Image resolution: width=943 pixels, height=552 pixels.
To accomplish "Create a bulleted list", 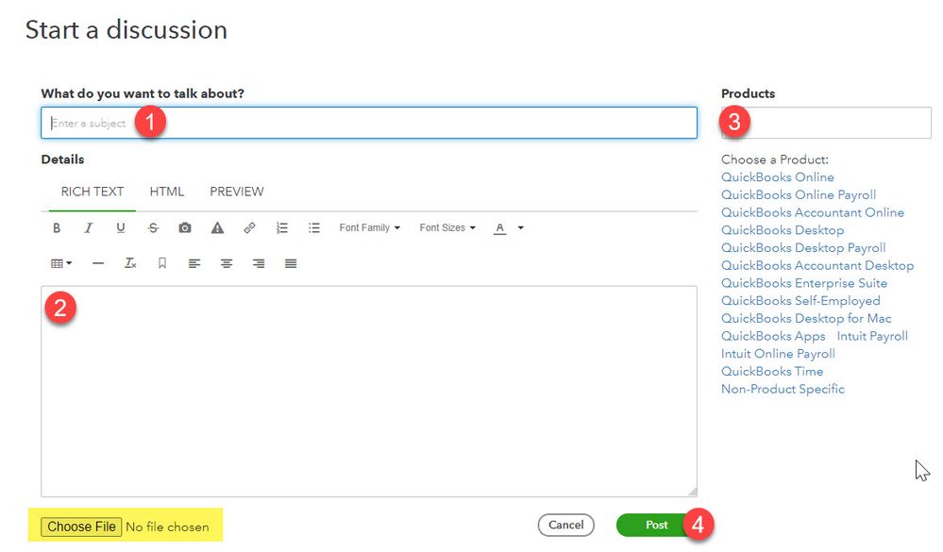I will [x=314, y=228].
